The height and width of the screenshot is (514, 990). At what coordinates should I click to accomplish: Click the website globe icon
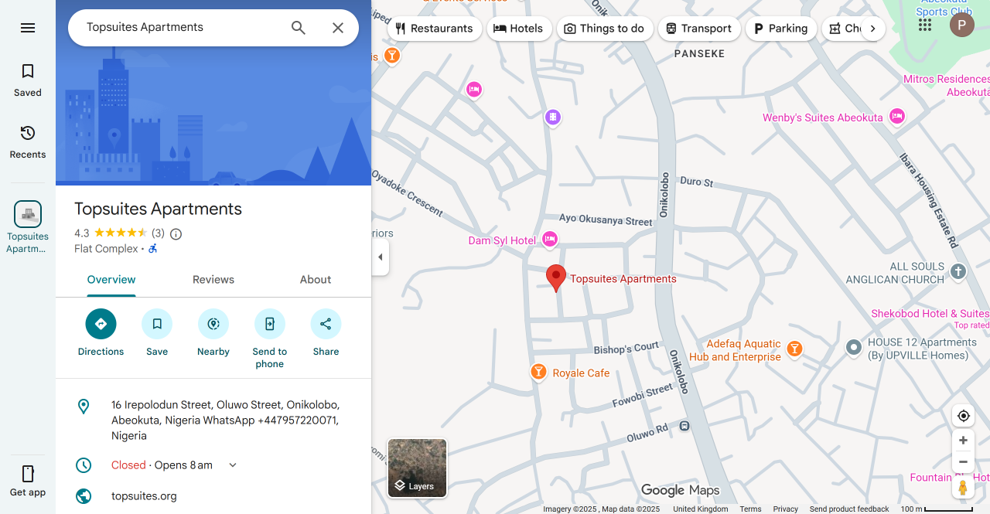pyautogui.click(x=84, y=496)
